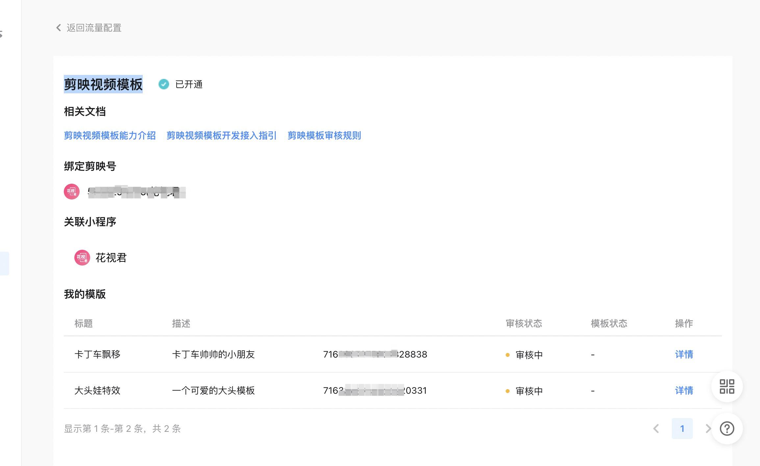Select page 1 in pagination
This screenshot has width=760, height=466.
[x=682, y=429]
